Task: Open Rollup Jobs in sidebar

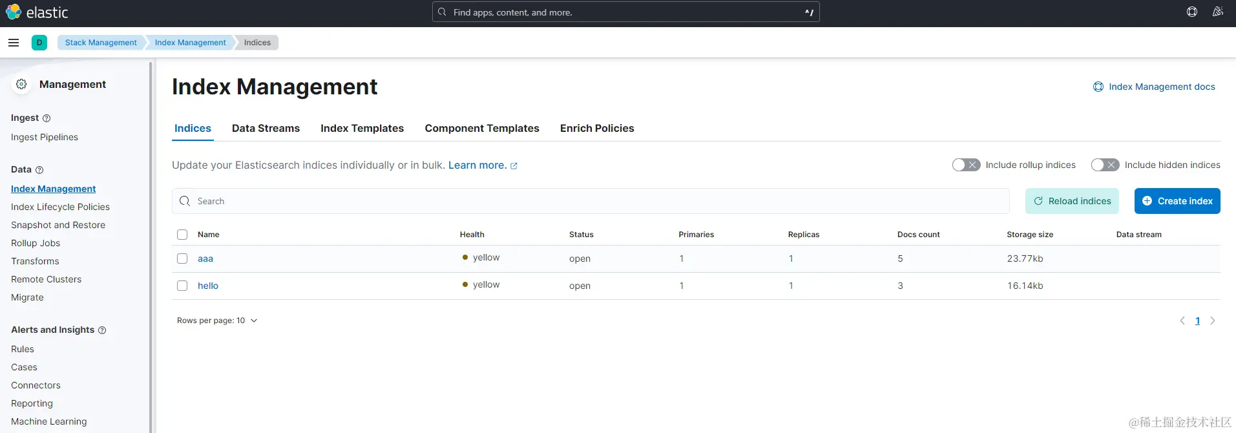Action: (x=36, y=243)
